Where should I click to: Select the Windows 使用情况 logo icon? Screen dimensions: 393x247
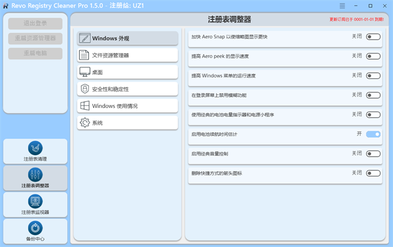pyautogui.click(x=84, y=106)
